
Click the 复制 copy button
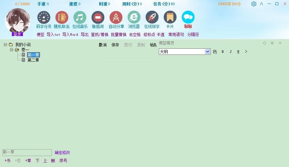[141, 45]
